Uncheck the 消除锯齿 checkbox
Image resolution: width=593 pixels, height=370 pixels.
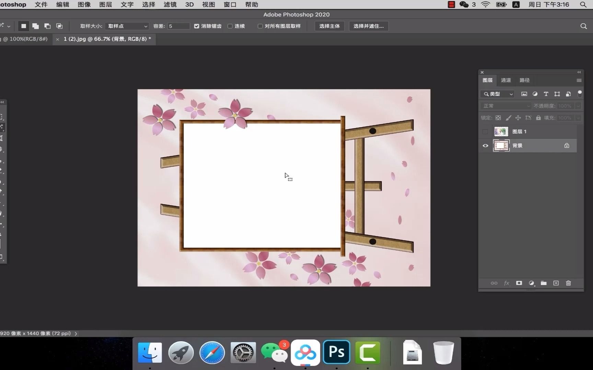coord(196,26)
